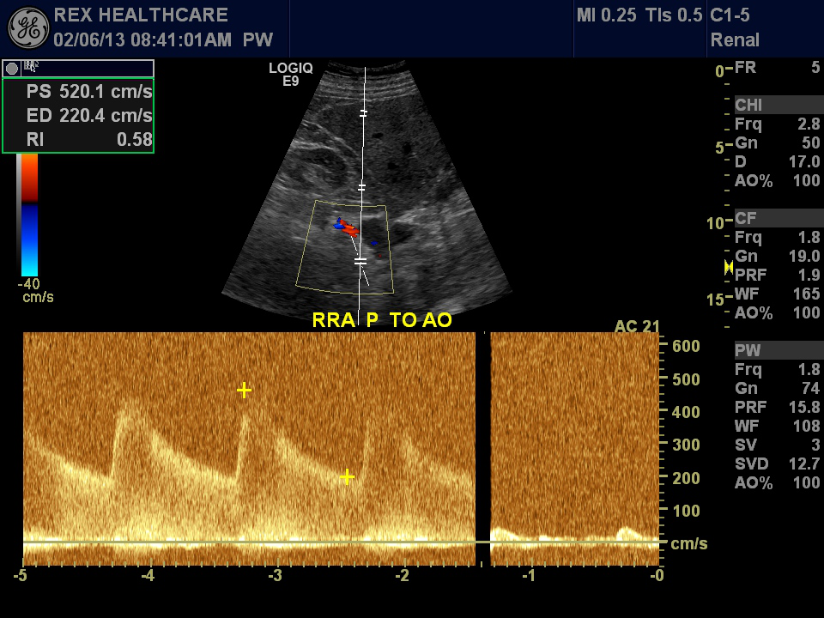Click the gray circle record indicator
The width and height of the screenshot is (824, 618).
[x=12, y=68]
